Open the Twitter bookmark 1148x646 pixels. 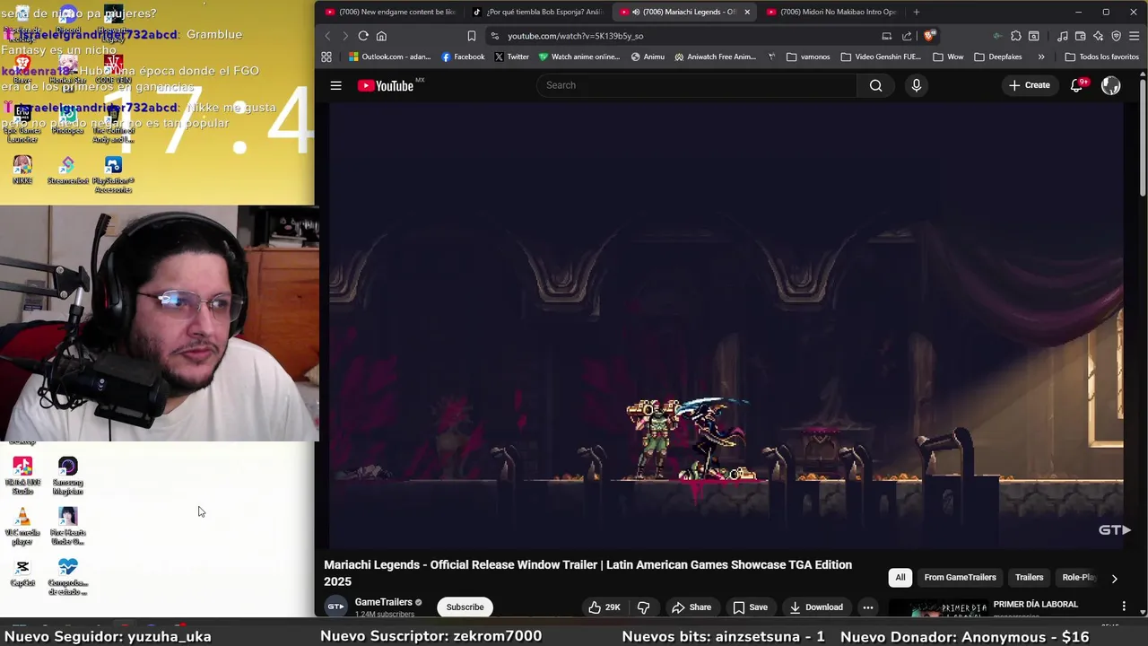pyautogui.click(x=511, y=57)
